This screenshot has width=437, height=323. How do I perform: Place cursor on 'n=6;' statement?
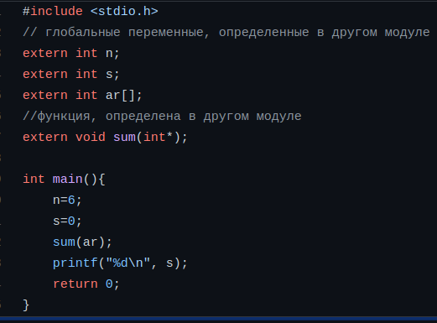click(x=67, y=200)
